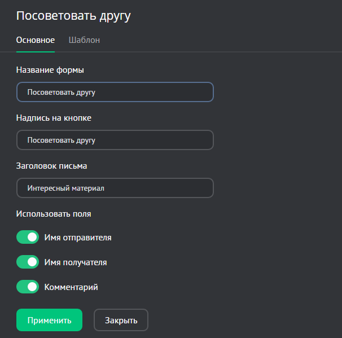
Task: Disable the Имя отправителя toggle switch
Action: pyautogui.click(x=27, y=238)
